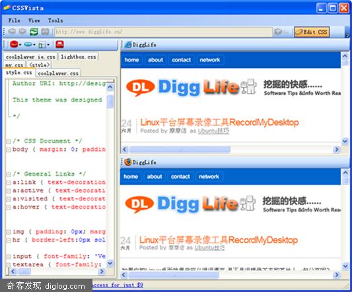Viewport: 352px width, 292px height.
Task: Open the View menu
Action: [x=34, y=20]
